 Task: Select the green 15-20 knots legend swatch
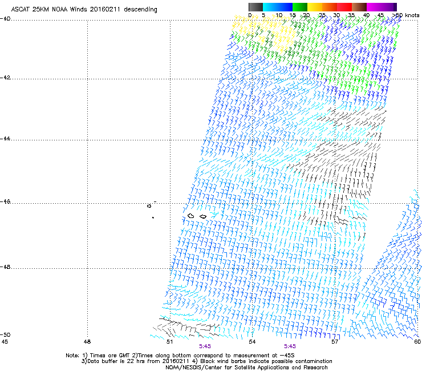pos(299,7)
